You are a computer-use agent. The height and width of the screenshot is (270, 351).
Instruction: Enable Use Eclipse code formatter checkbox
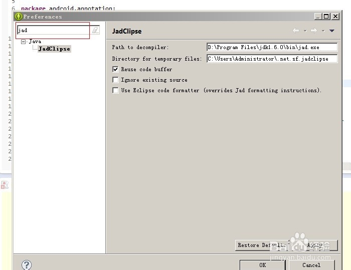coord(115,90)
